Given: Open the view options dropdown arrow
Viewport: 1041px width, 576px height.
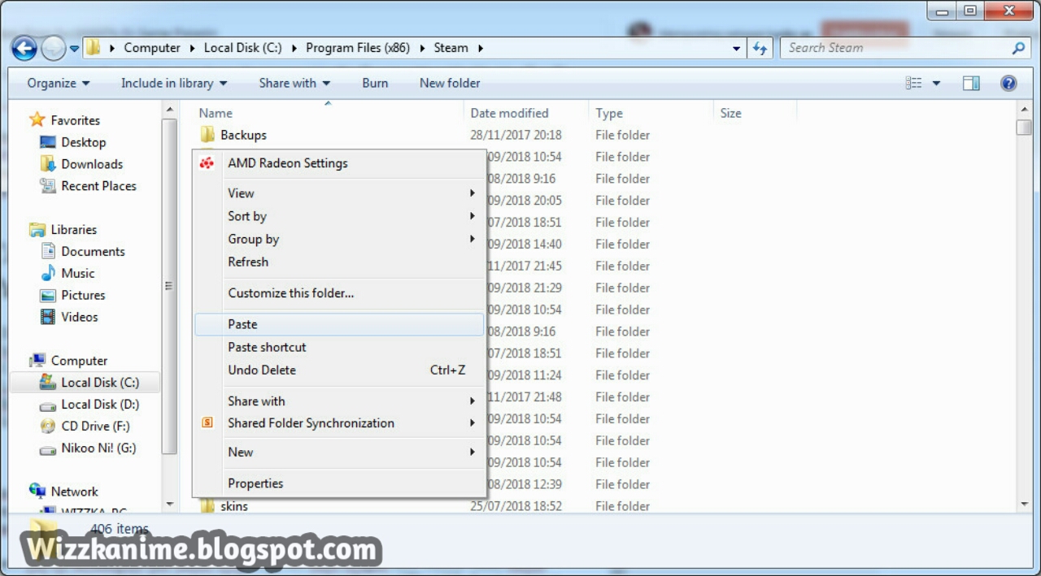Looking at the screenshot, I should (x=936, y=83).
